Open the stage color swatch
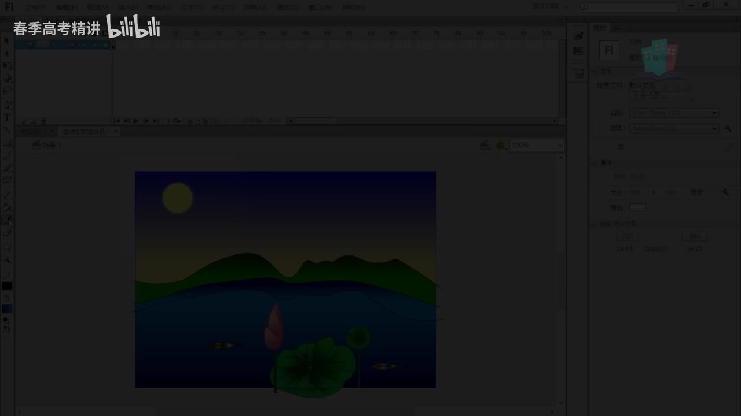Viewport: 741px width, 416px height. [x=637, y=207]
